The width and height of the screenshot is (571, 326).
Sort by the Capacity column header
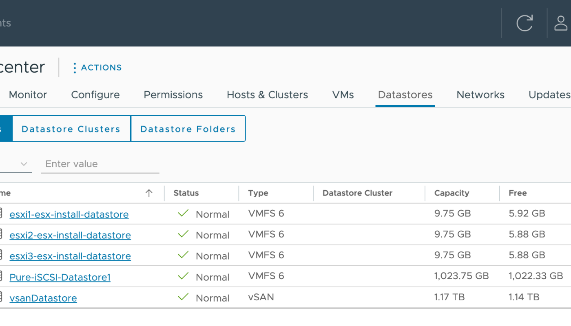[x=451, y=193]
